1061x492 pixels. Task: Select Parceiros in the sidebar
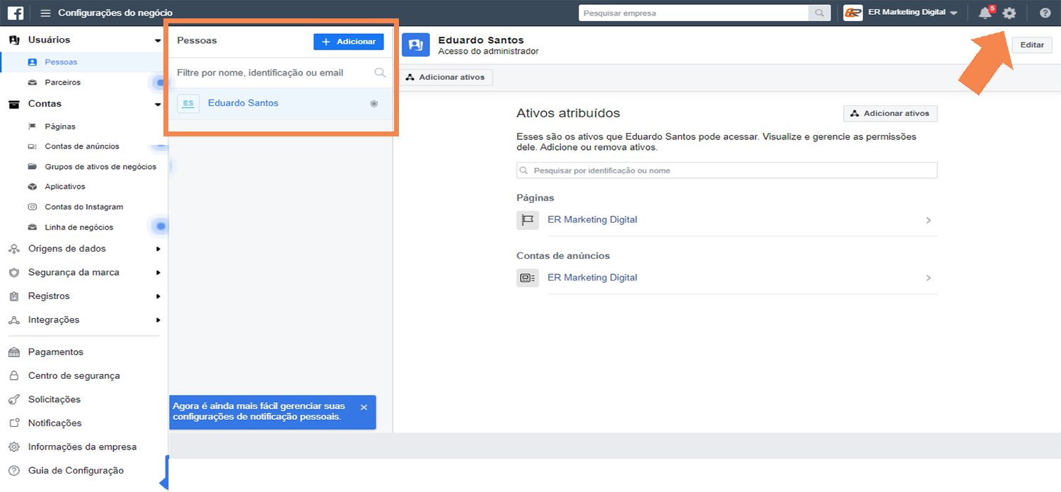click(x=62, y=83)
